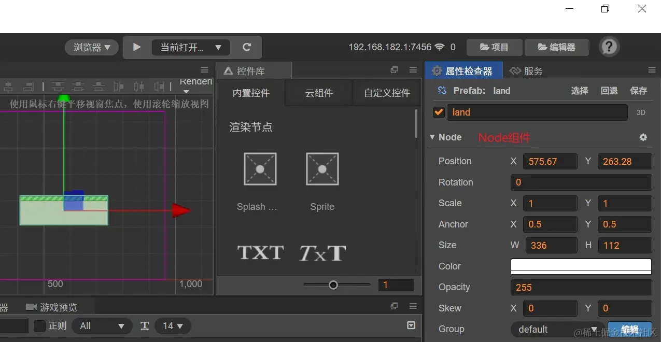Image resolution: width=661 pixels, height=342 pixels.
Task: Click distribute left edges toolbar icon
Action: click(119, 87)
